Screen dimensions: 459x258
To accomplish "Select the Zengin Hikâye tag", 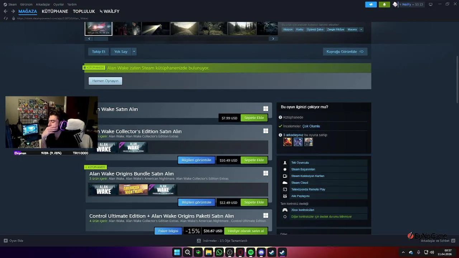I will (x=336, y=29).
